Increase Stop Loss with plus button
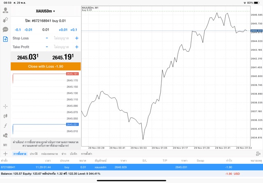 coord(76,38)
